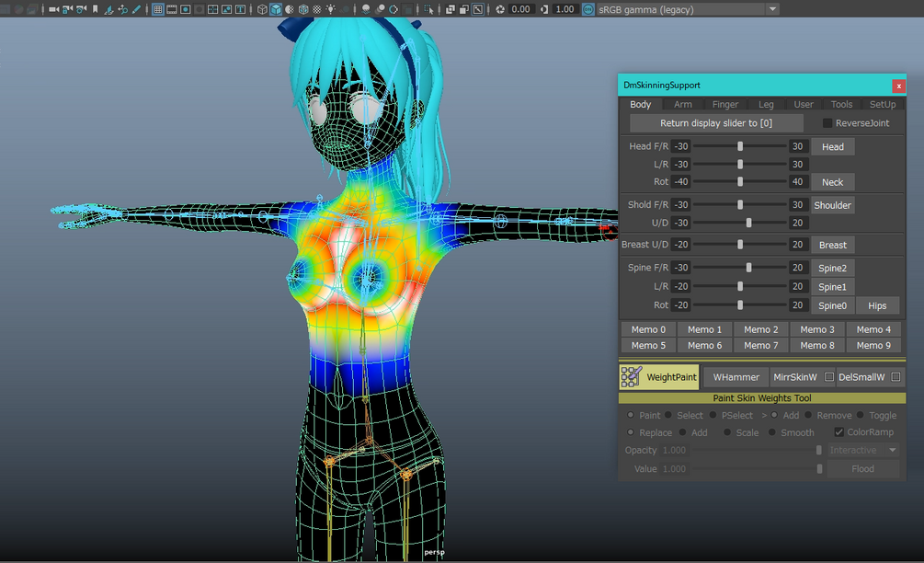
Task: Click the Neck Rot minimum field -40
Action: click(680, 181)
